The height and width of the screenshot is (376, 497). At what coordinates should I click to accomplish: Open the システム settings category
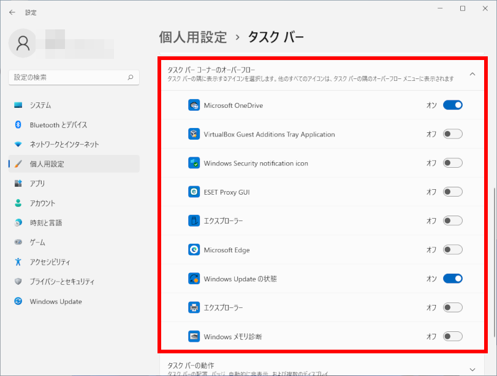tap(74, 105)
